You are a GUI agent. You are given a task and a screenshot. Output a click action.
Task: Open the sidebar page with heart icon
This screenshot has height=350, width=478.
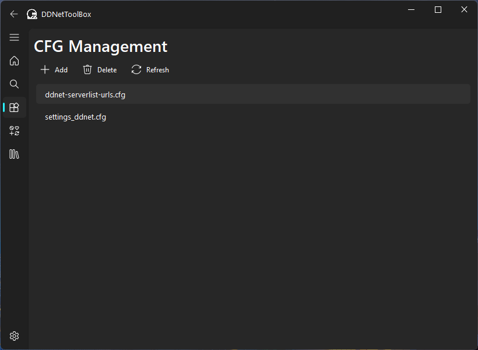(x=15, y=131)
